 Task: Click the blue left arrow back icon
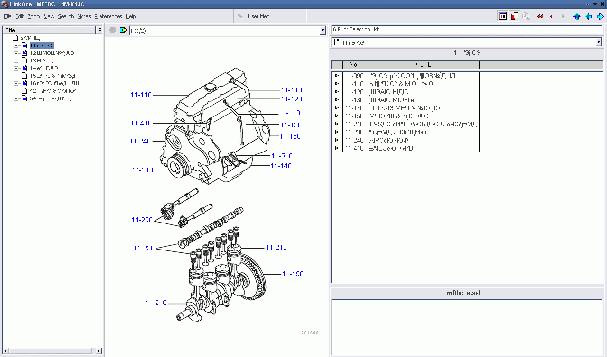click(589, 16)
